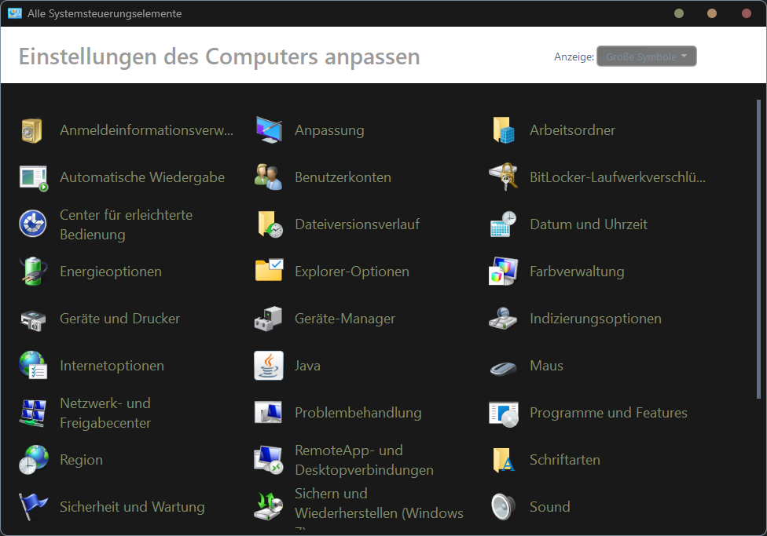Open Programme und Features link
This screenshot has width=767, height=536.
[x=608, y=413]
